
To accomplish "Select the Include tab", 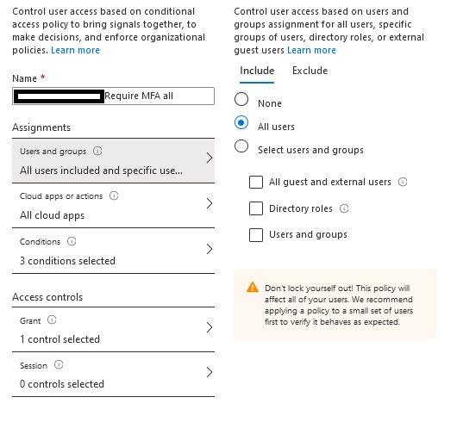I will click(257, 71).
